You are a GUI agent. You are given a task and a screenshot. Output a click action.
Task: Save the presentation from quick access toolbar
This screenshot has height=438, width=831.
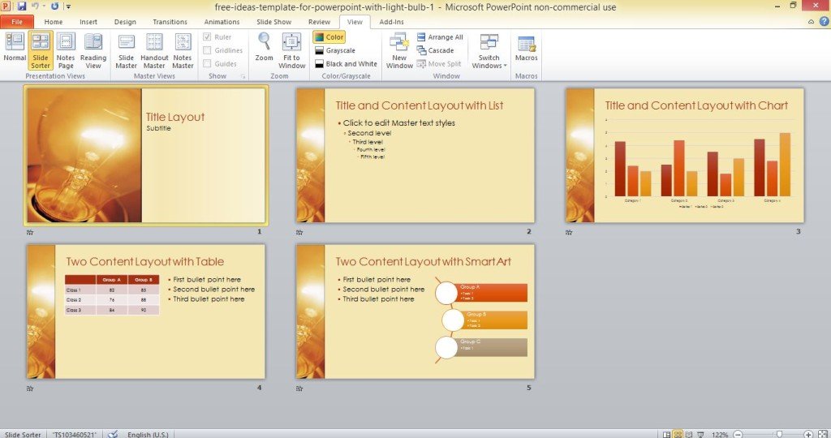(22, 6)
